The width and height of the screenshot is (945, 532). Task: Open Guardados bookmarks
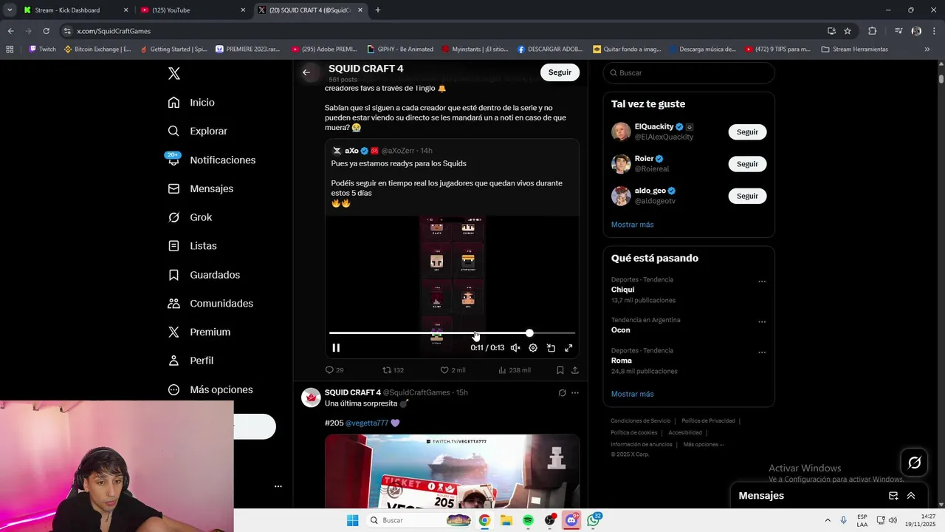click(x=204, y=275)
